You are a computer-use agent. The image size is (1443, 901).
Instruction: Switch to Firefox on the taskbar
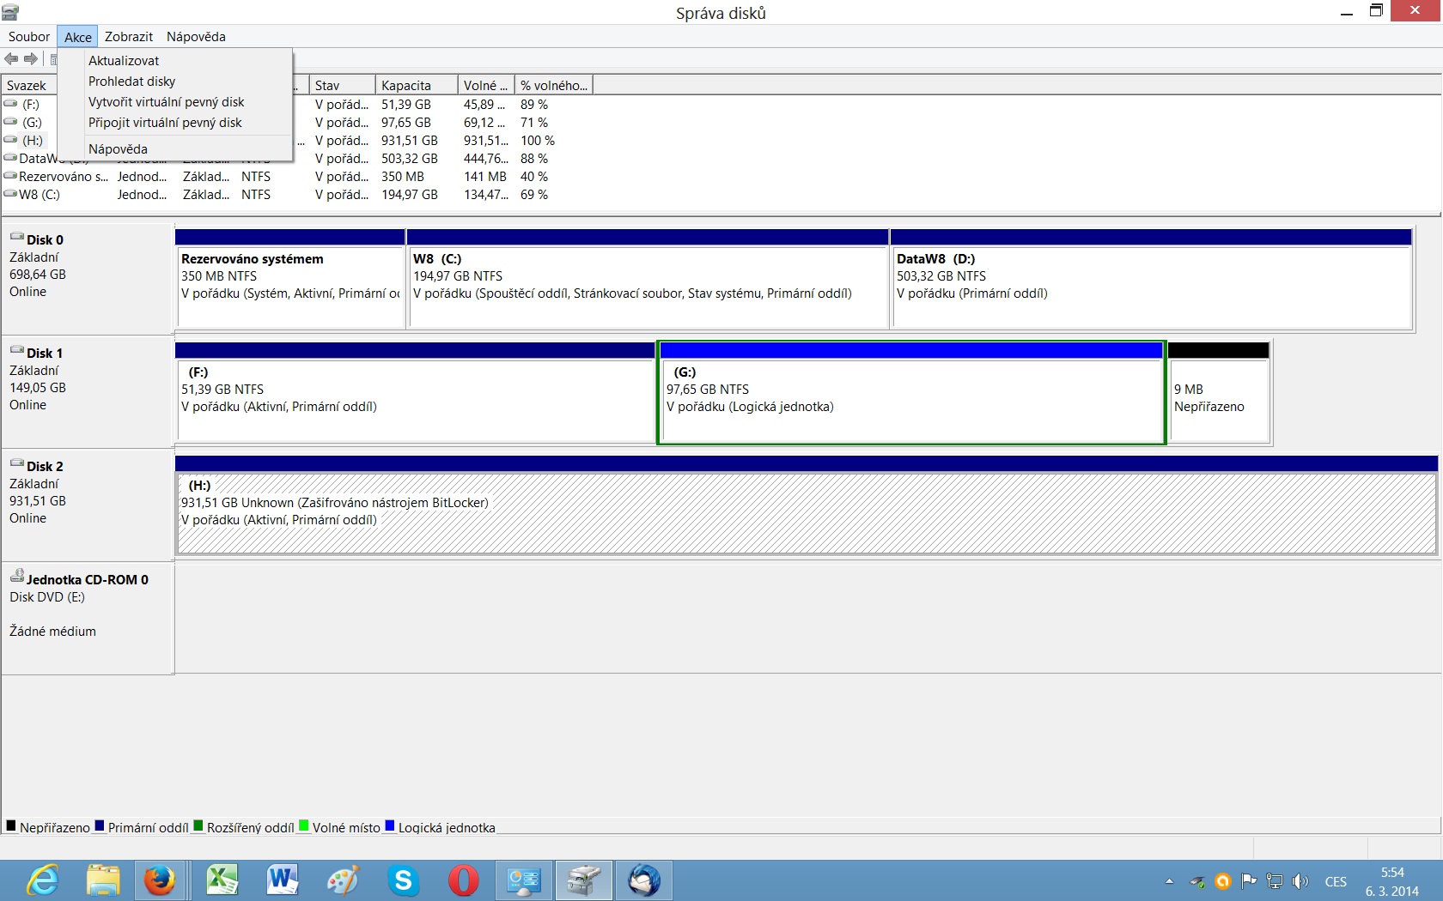tap(159, 880)
